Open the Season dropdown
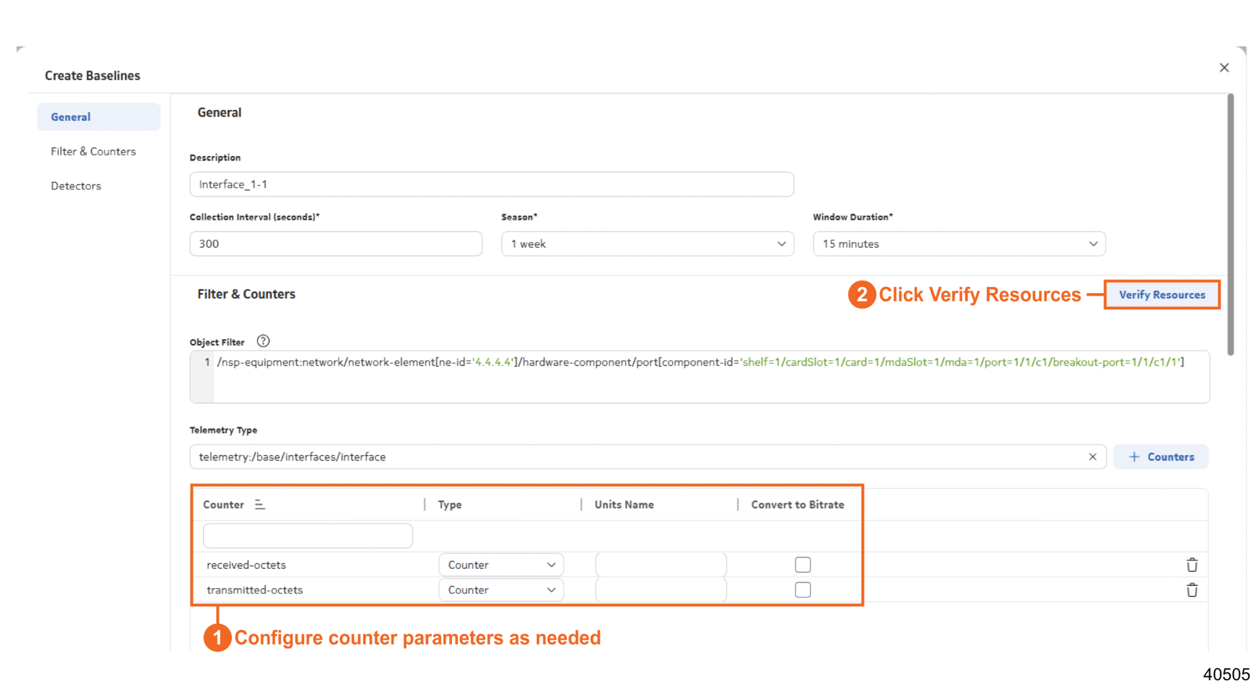Image resolution: width=1254 pixels, height=689 pixels. tap(647, 244)
